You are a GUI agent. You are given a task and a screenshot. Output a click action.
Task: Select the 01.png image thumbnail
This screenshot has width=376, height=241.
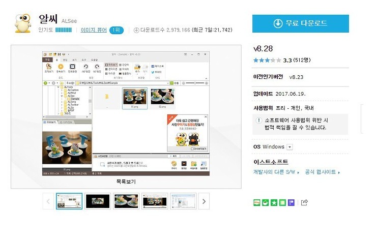(135, 99)
